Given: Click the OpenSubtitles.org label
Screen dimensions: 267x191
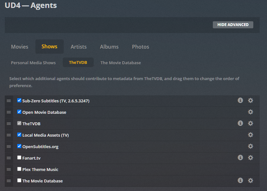Looking at the screenshot, I should point(40,147).
